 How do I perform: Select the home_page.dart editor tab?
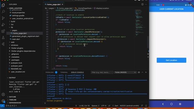pyautogui.click(x=54, y=5)
